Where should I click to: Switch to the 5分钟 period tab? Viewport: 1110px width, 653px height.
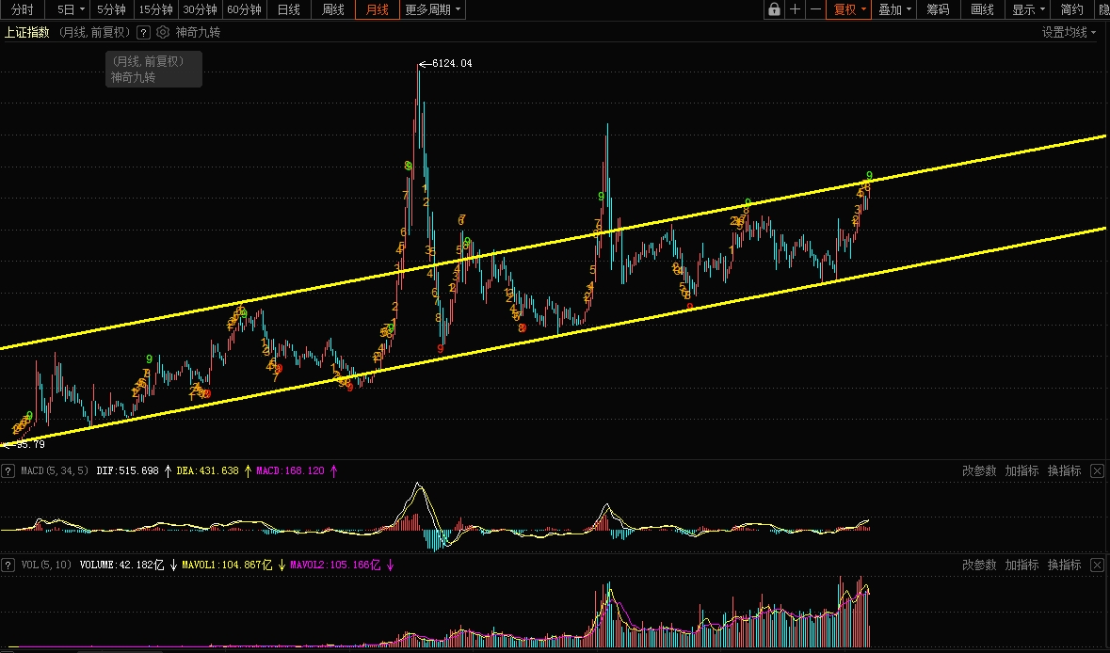point(112,9)
